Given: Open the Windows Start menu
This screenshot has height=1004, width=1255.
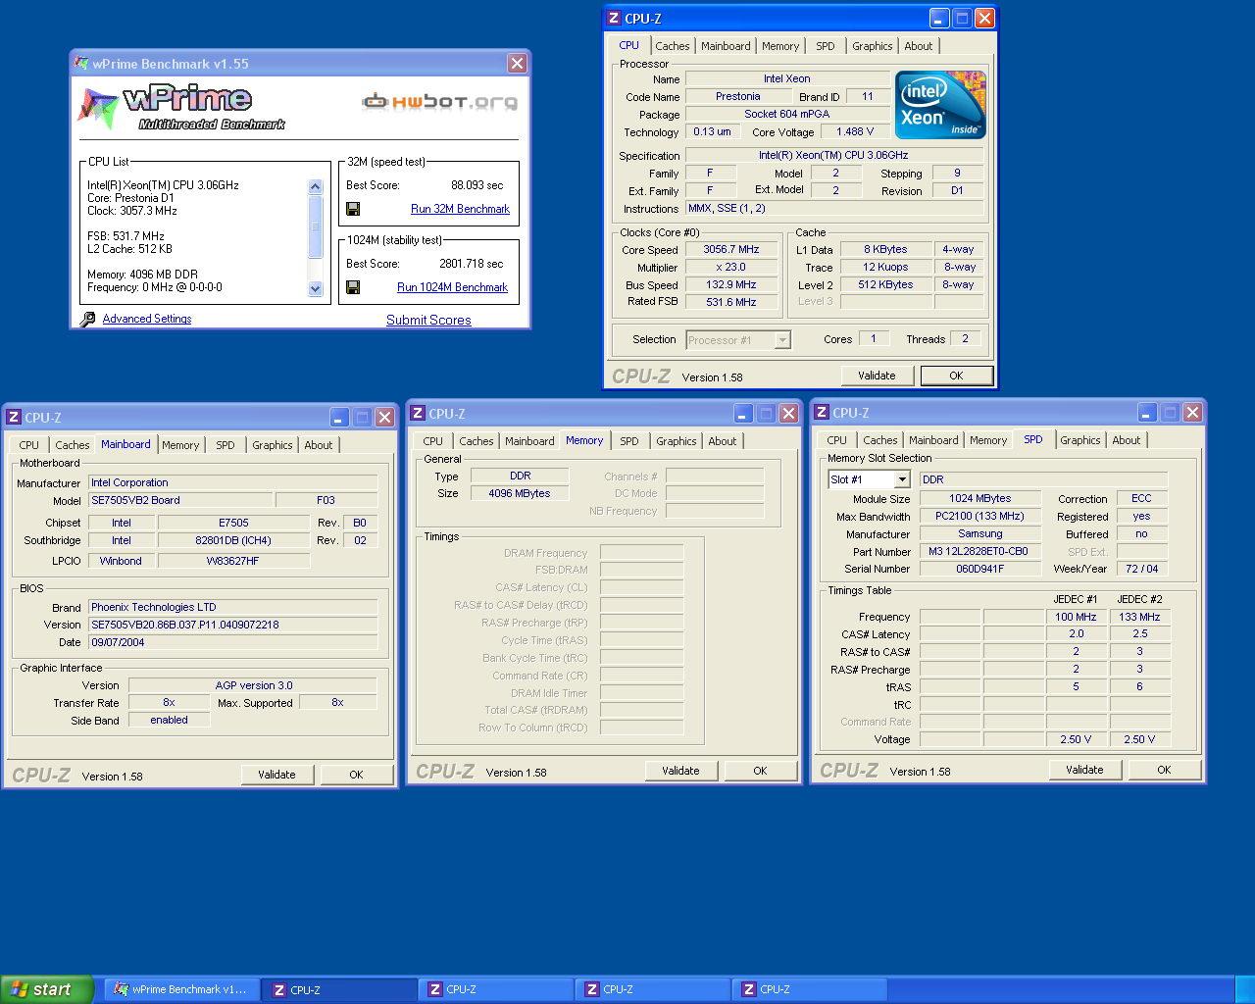Looking at the screenshot, I should [x=47, y=989].
